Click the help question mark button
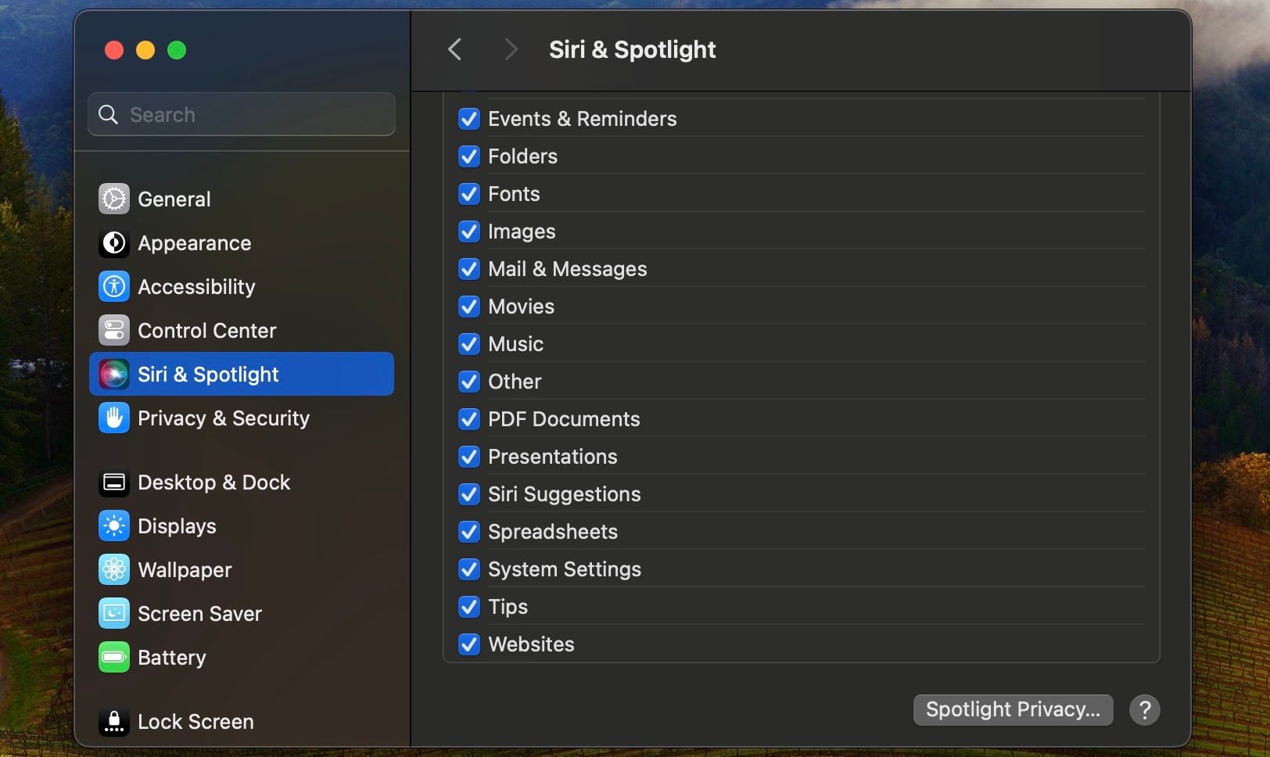Image resolution: width=1270 pixels, height=757 pixels. (x=1144, y=710)
